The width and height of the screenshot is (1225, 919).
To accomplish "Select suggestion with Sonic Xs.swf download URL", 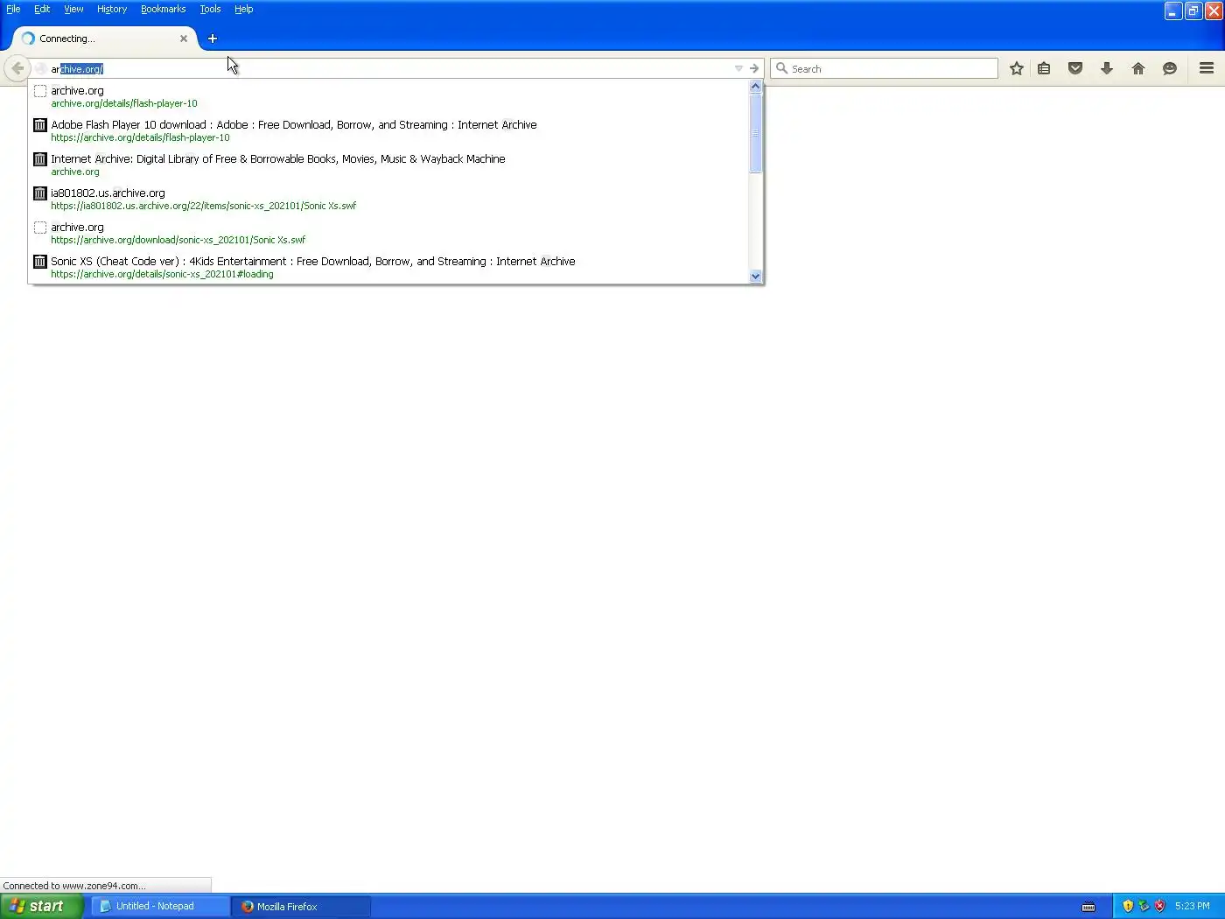I will 389,233.
